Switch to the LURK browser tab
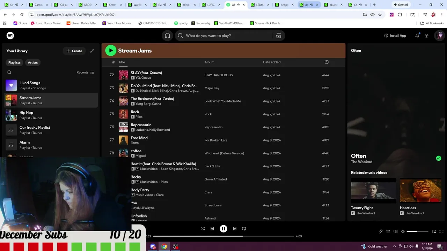This screenshot has height=251, width=447. coord(211,5)
